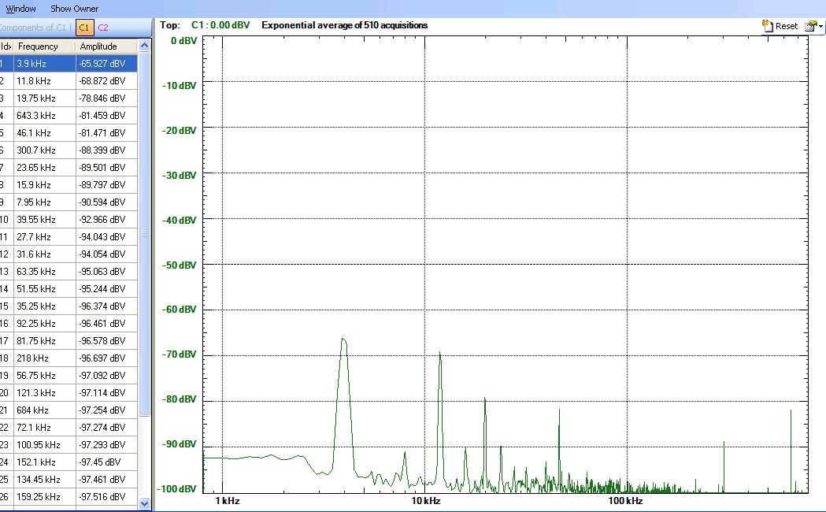Click the table's scroll up arrow
The image size is (826, 512).
pos(144,46)
